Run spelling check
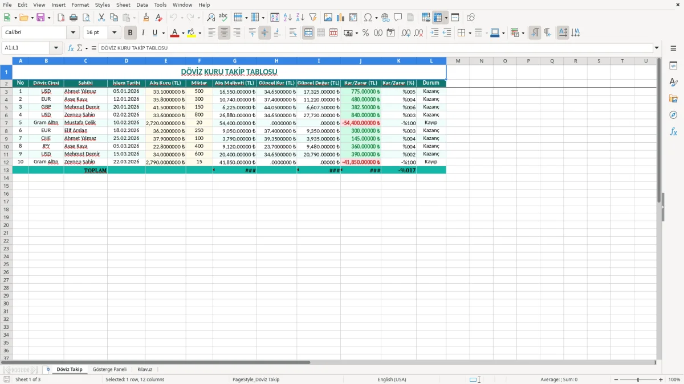684x384 pixels. click(223, 18)
